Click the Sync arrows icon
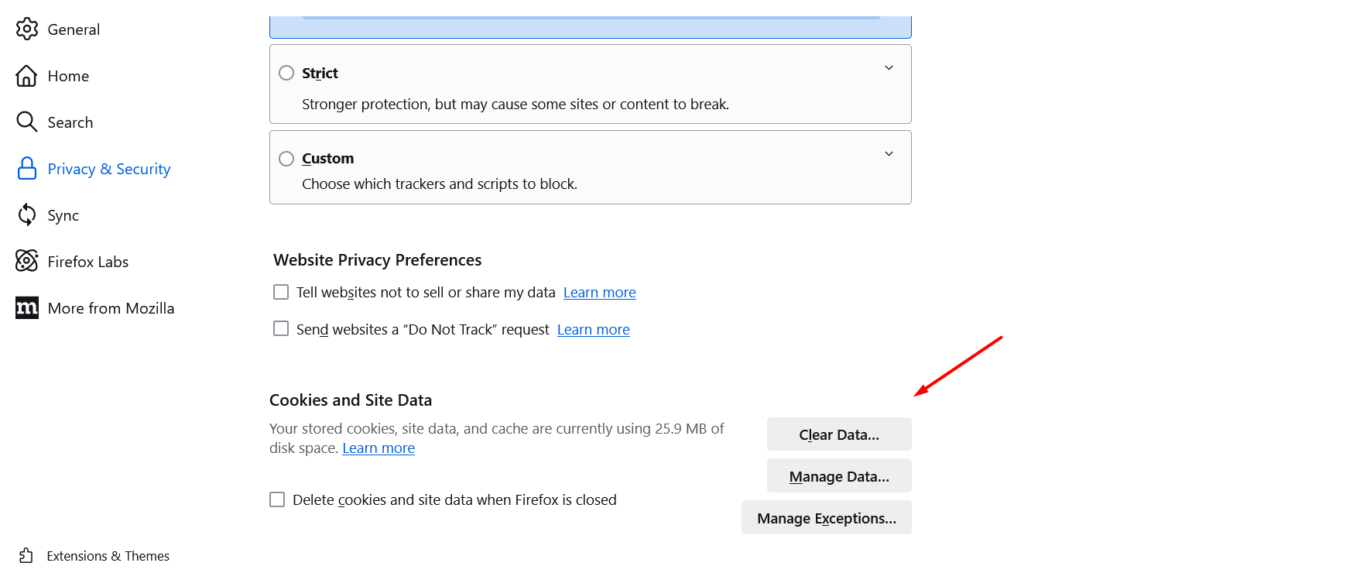The image size is (1360, 573). coord(26,214)
